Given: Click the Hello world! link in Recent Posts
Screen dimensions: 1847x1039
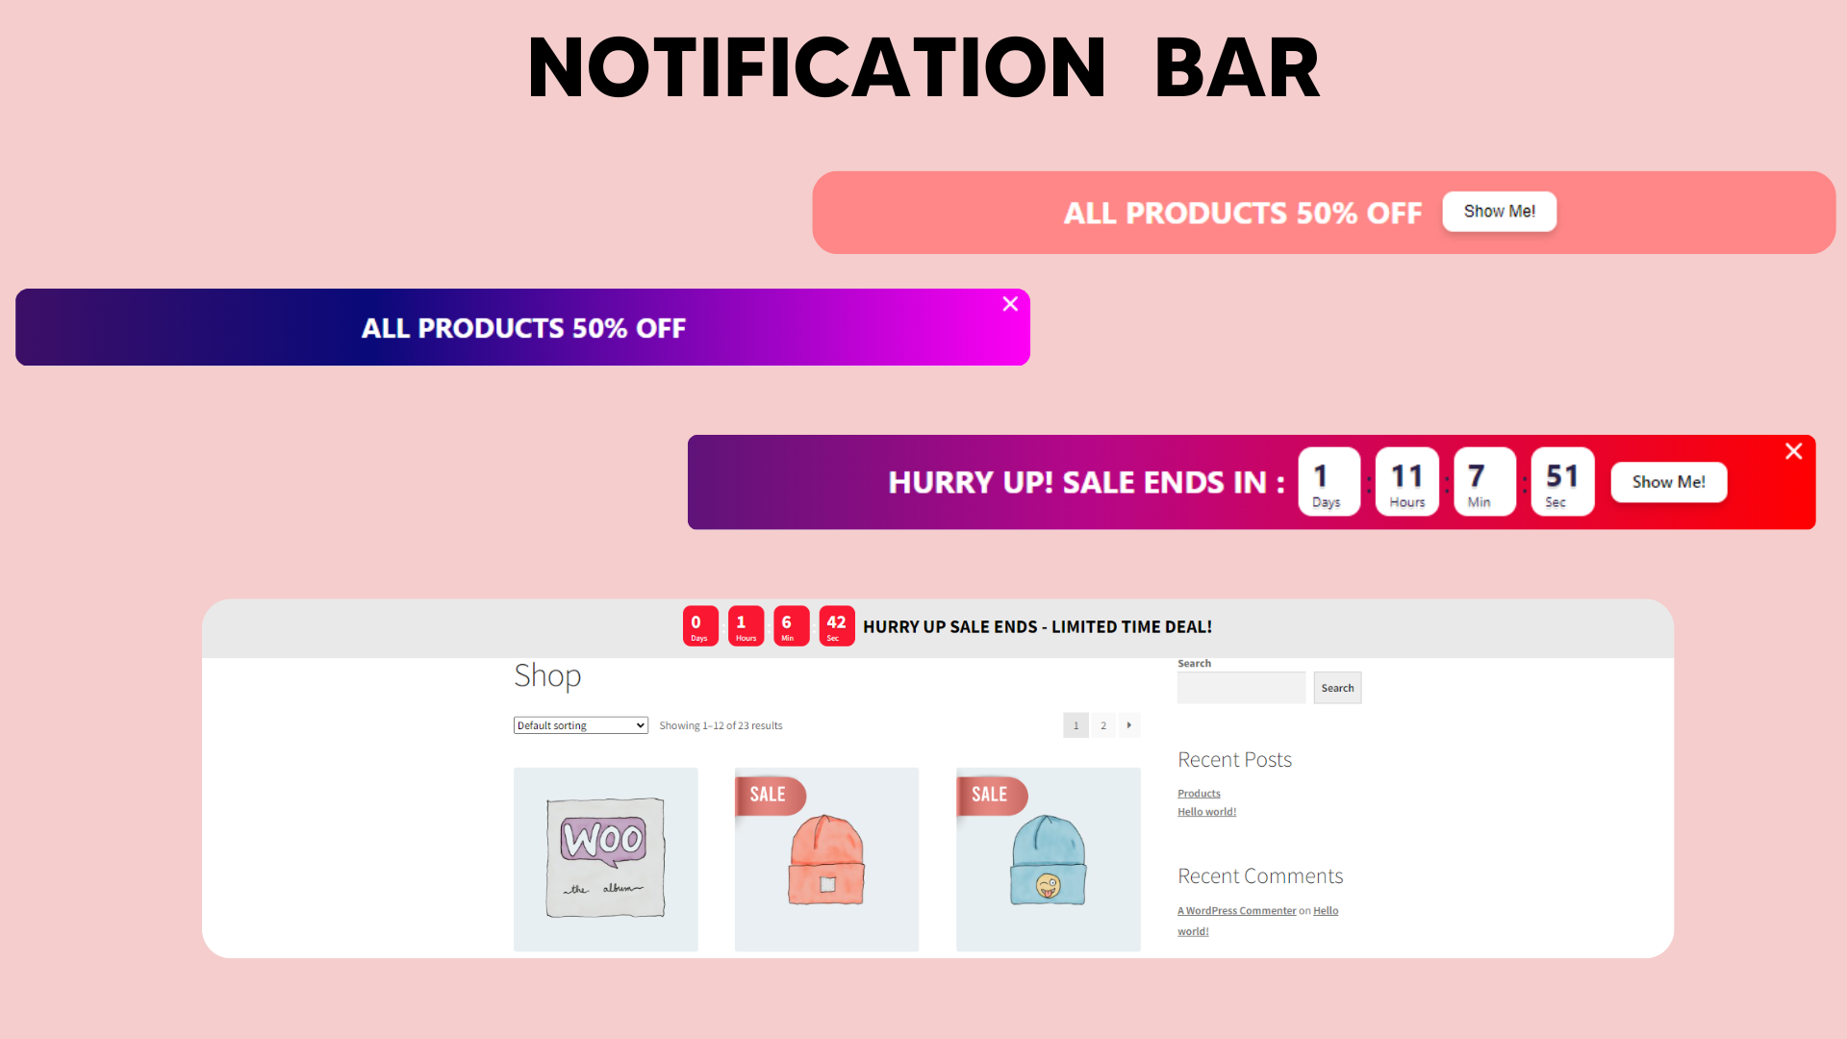Looking at the screenshot, I should [x=1206, y=811].
